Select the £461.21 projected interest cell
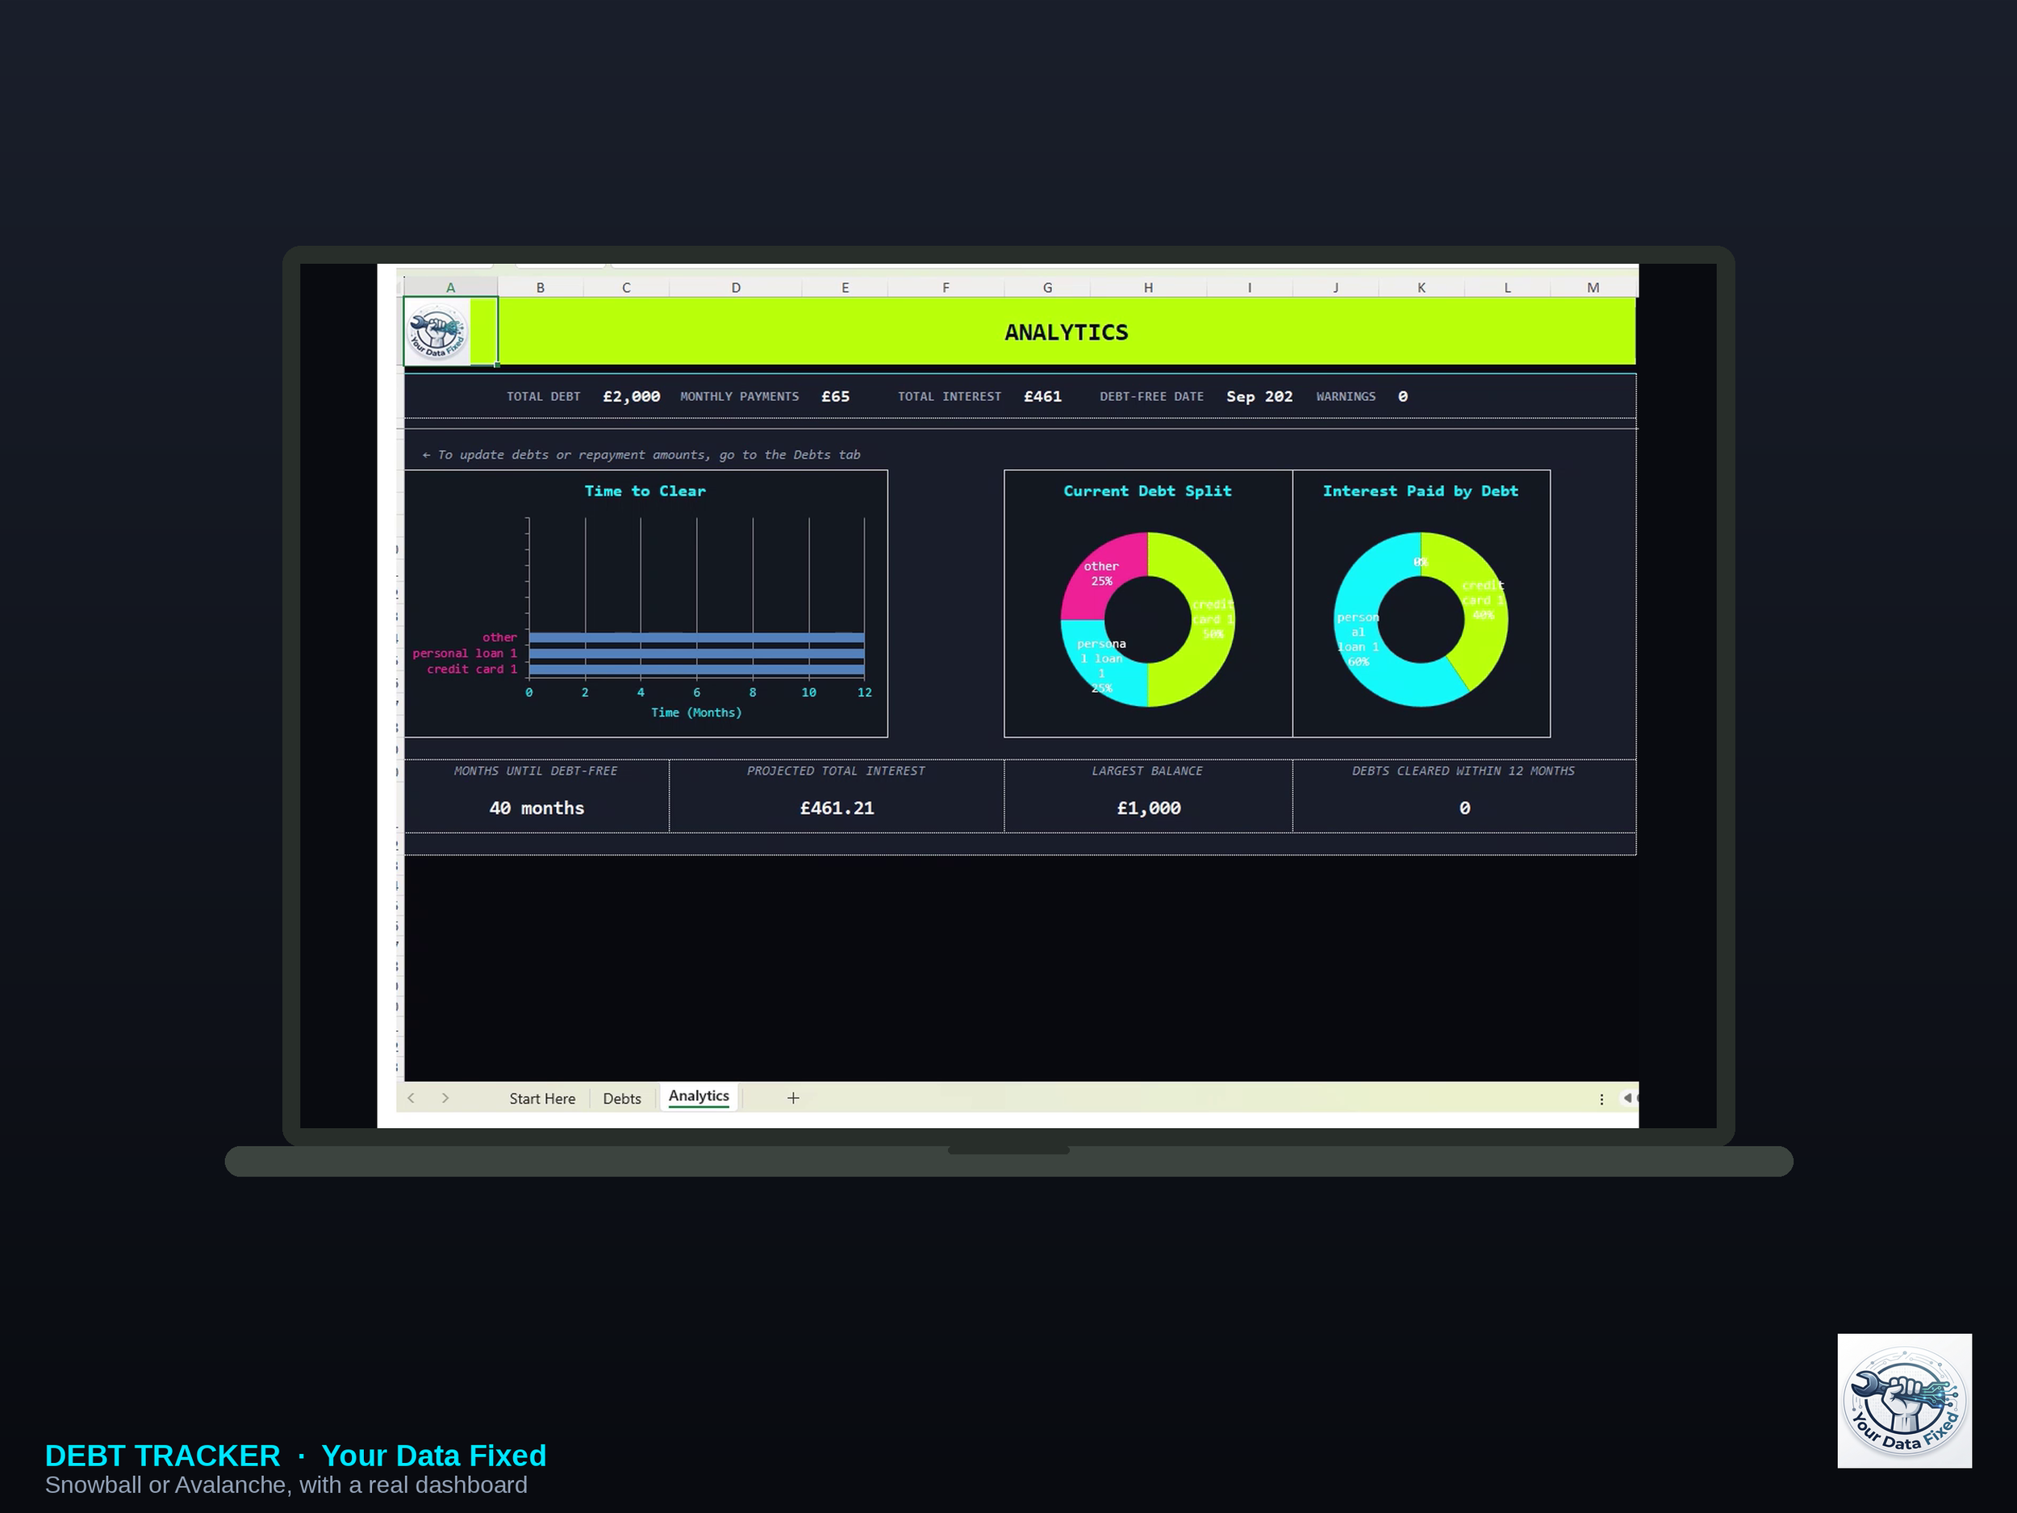This screenshot has width=2017, height=1513. pos(836,808)
